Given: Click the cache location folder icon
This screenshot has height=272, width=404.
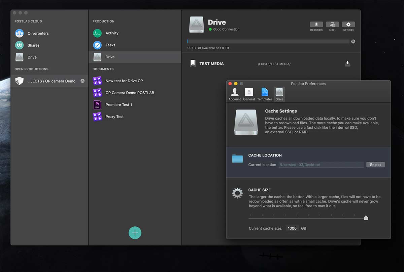Looking at the screenshot, I should click(238, 158).
